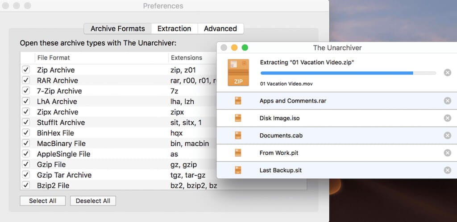Toggle the StuffIt Archive checkbox
Screen dimensions: 457x222
click(26, 122)
